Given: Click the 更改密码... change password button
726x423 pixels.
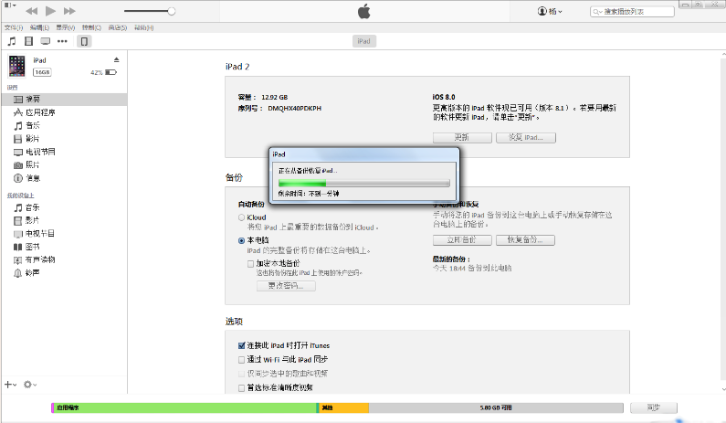Looking at the screenshot, I should tap(286, 286).
